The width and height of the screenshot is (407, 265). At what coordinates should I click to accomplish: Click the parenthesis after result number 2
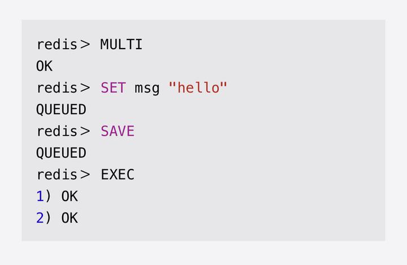pos(49,218)
